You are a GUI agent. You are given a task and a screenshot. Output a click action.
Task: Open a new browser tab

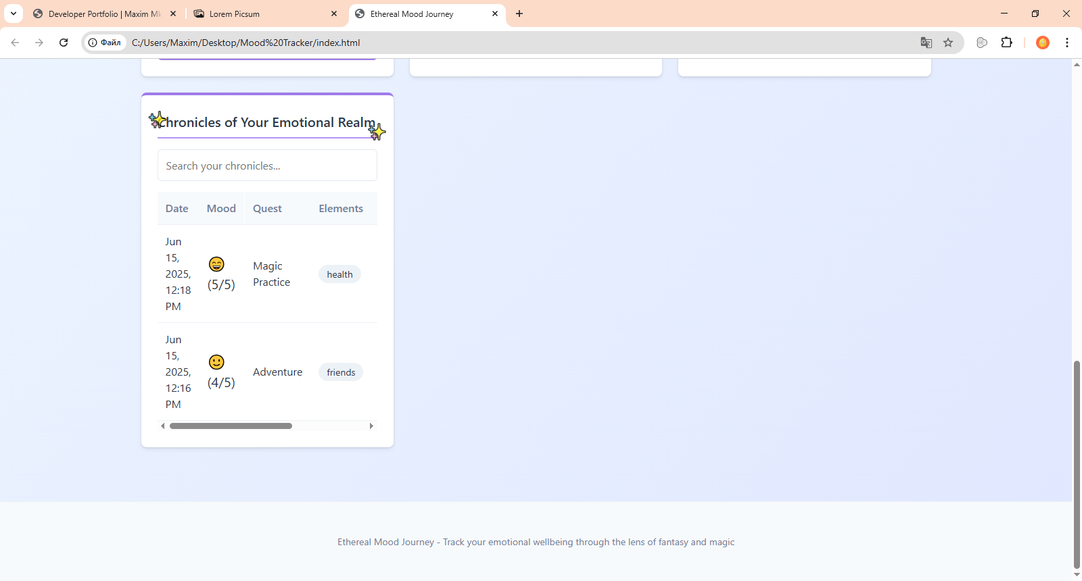[x=519, y=14]
